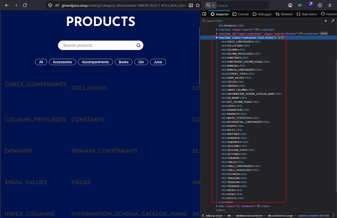The height and width of the screenshot is (218, 337).
Task: Expand the section class="search" node
Action: point(217,30)
